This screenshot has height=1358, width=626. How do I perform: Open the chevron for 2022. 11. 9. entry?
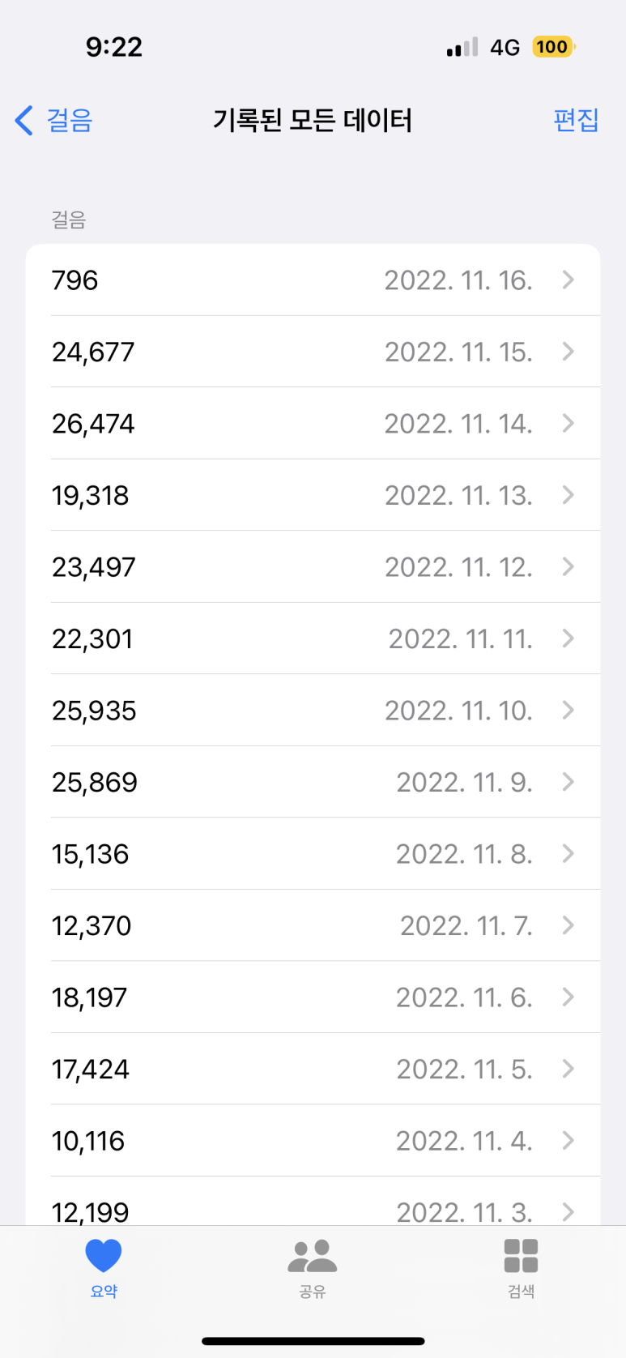[x=568, y=782]
